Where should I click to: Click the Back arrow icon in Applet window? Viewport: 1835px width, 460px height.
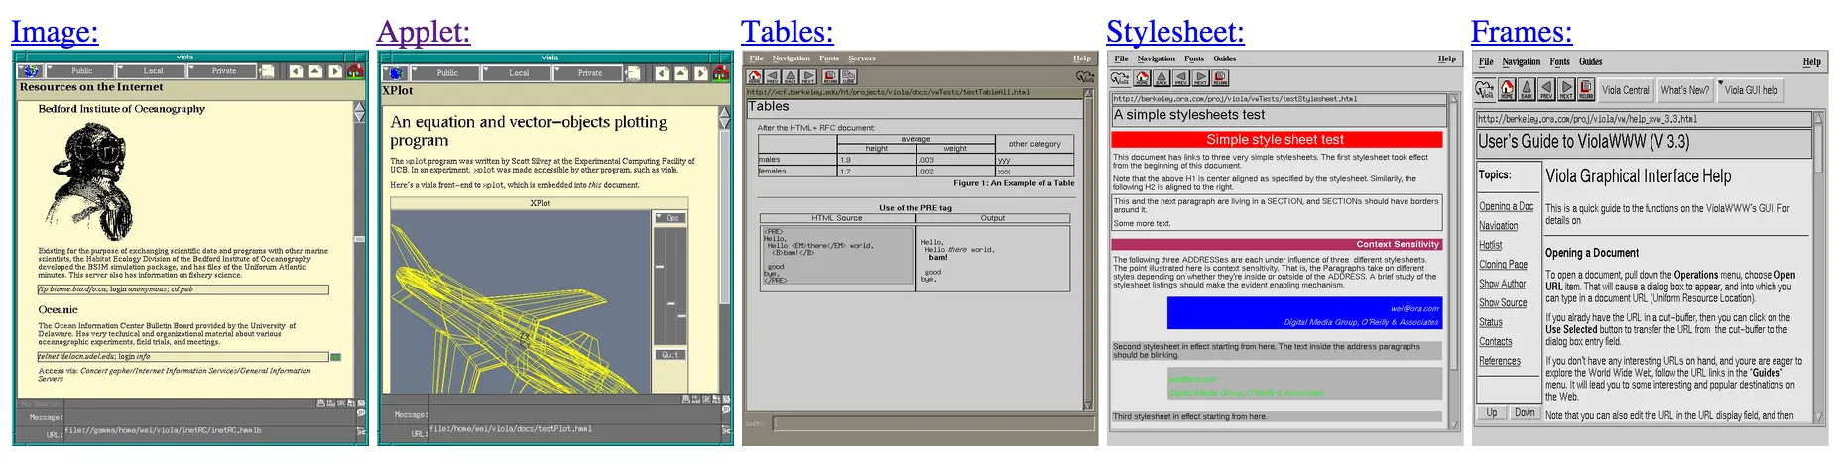pyautogui.click(x=662, y=72)
